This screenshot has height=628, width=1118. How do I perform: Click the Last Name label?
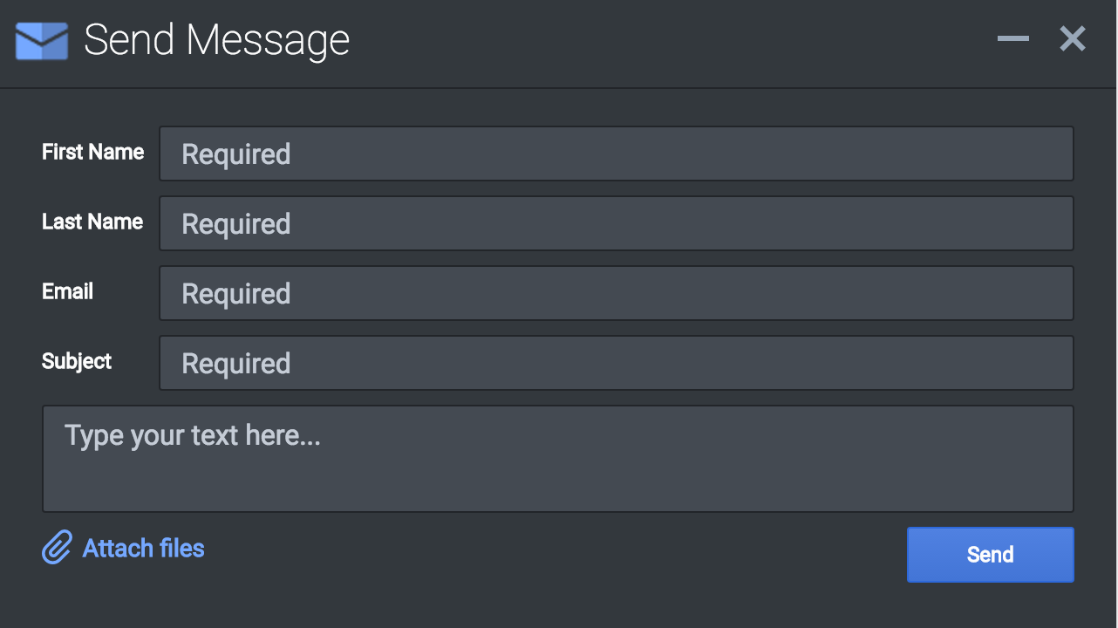pos(92,222)
